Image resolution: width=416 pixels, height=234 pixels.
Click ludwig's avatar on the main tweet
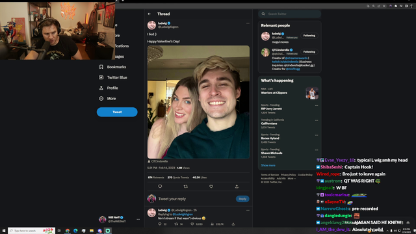tap(151, 25)
